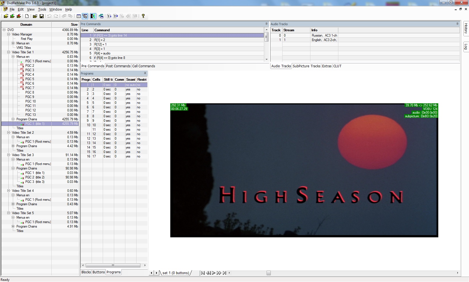
Task: Open the Log side panel tab
Action: coord(466,47)
